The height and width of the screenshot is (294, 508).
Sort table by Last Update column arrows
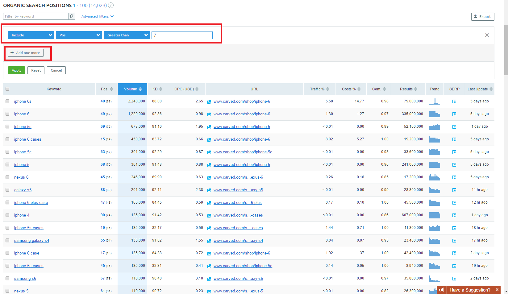tap(491, 89)
